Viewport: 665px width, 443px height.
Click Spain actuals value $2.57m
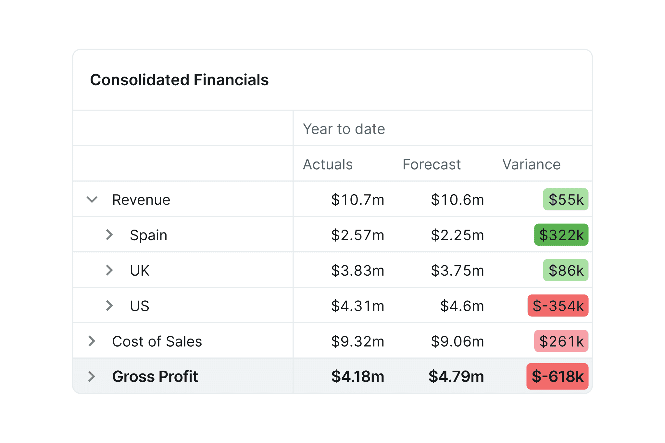358,235
